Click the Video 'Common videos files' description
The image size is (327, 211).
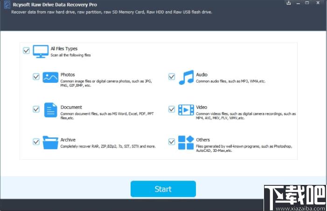(x=246, y=116)
